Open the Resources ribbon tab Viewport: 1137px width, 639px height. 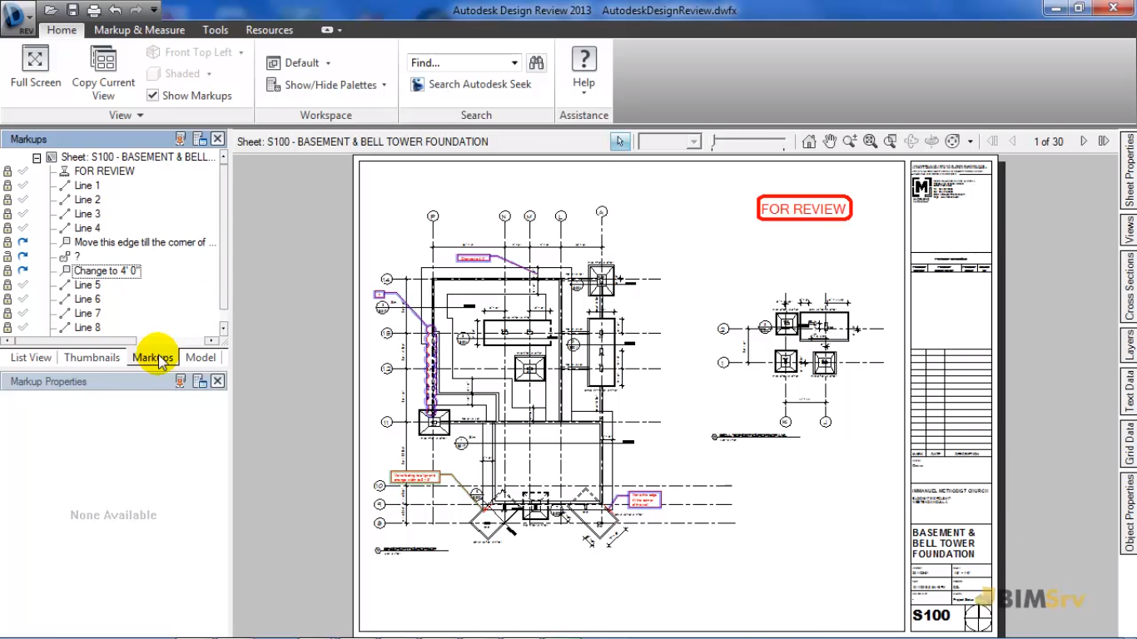[270, 30]
